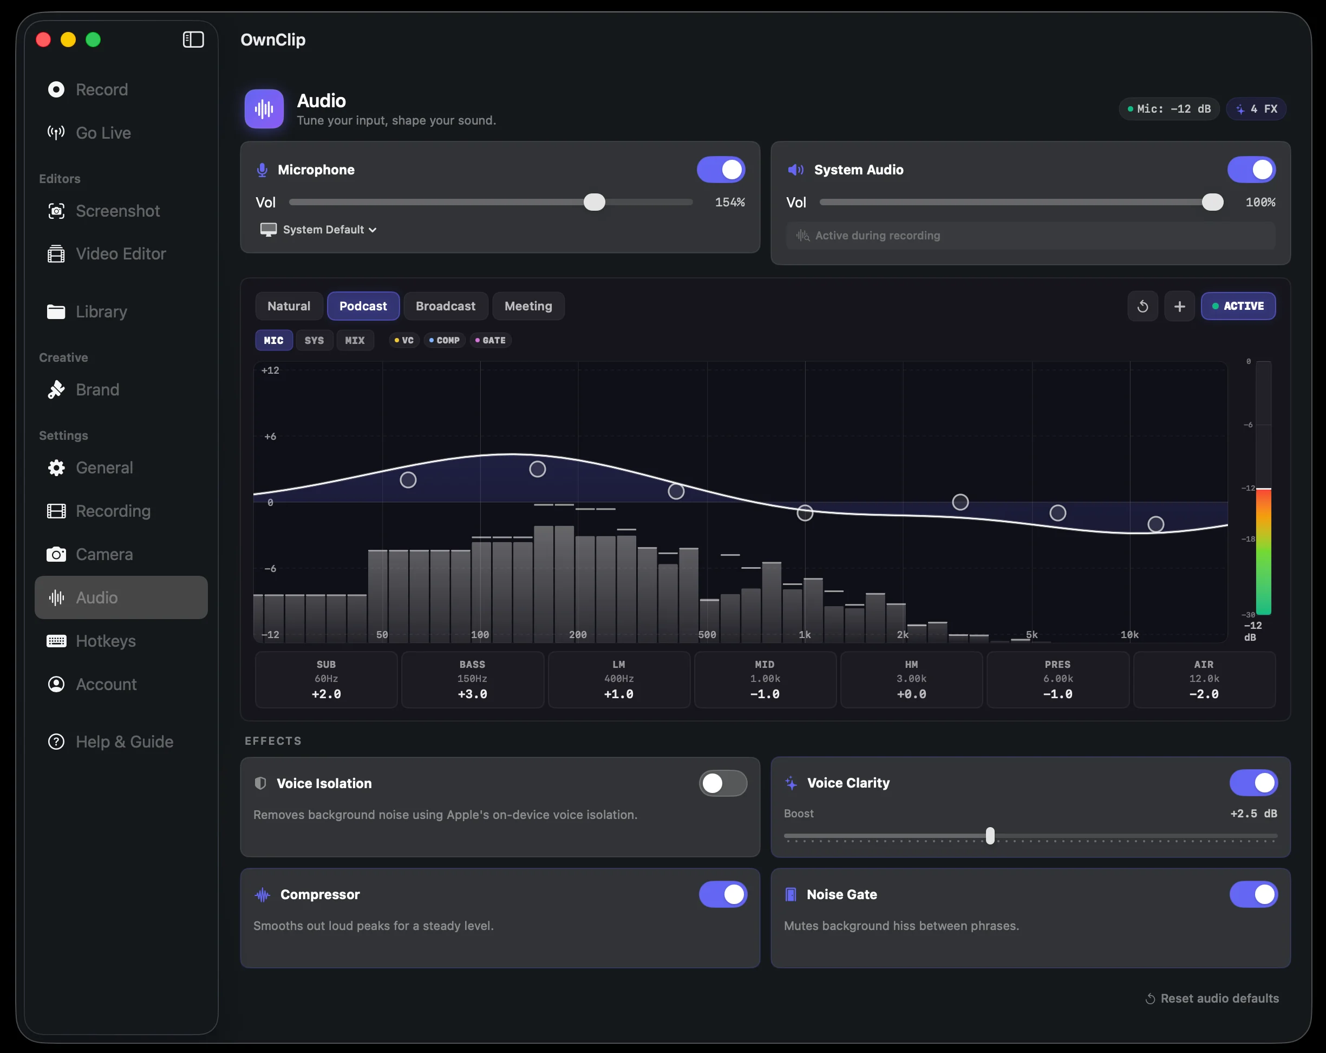Select the HM 3.00k band cell
This screenshot has height=1053, width=1326.
(911, 679)
